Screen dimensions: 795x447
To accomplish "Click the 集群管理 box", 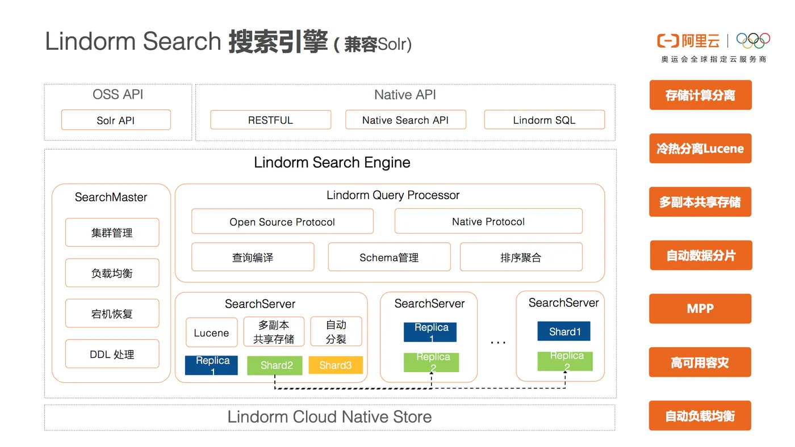I will (x=112, y=233).
